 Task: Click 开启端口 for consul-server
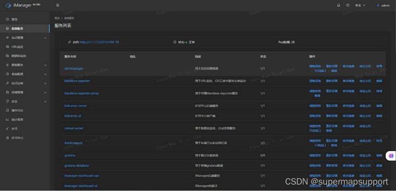pyautogui.click(x=315, y=131)
